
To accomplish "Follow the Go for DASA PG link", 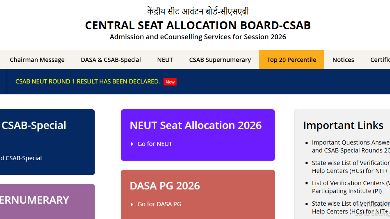I will click(x=159, y=204).
